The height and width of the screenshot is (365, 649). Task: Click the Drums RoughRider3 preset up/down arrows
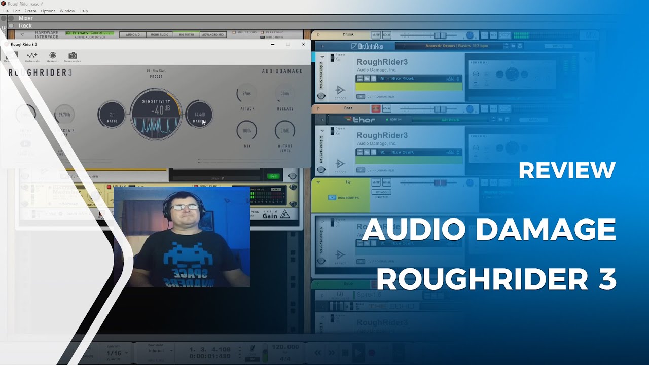click(458, 79)
